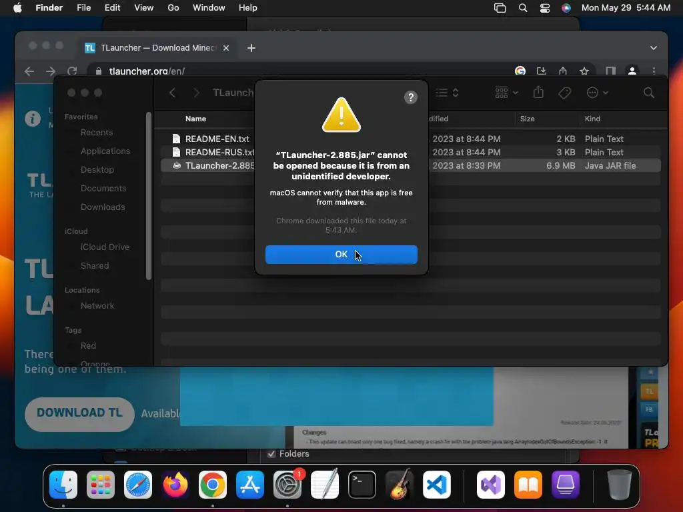Select TLauncher-2.885 jar file row
This screenshot has width=683, height=512.
click(x=411, y=165)
